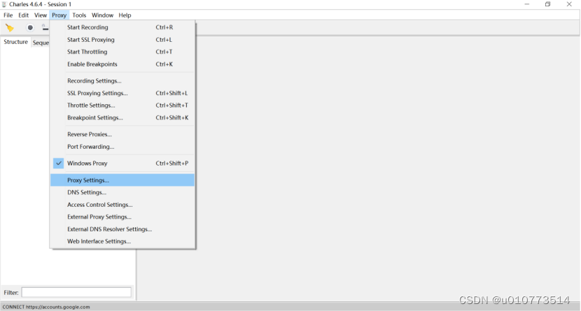The width and height of the screenshot is (581, 311).
Task: Open the Help menu
Action: click(x=125, y=15)
